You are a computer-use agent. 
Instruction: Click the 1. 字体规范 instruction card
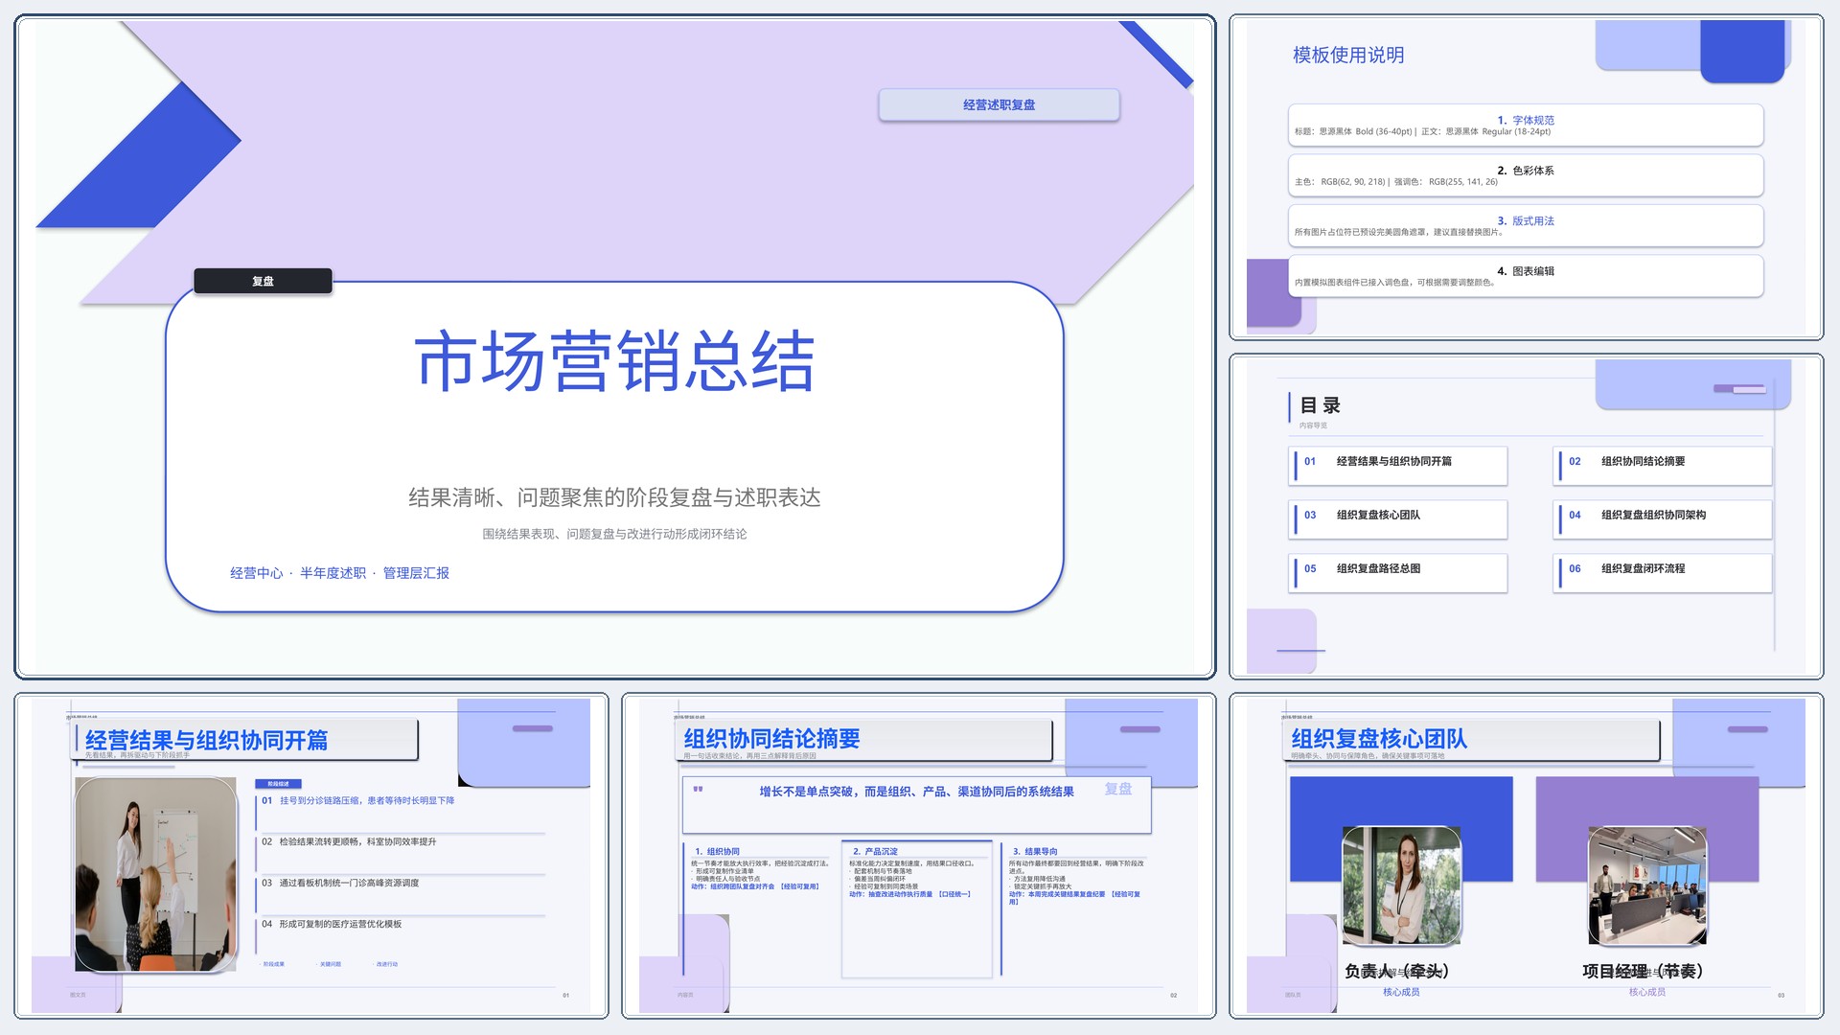1526,126
